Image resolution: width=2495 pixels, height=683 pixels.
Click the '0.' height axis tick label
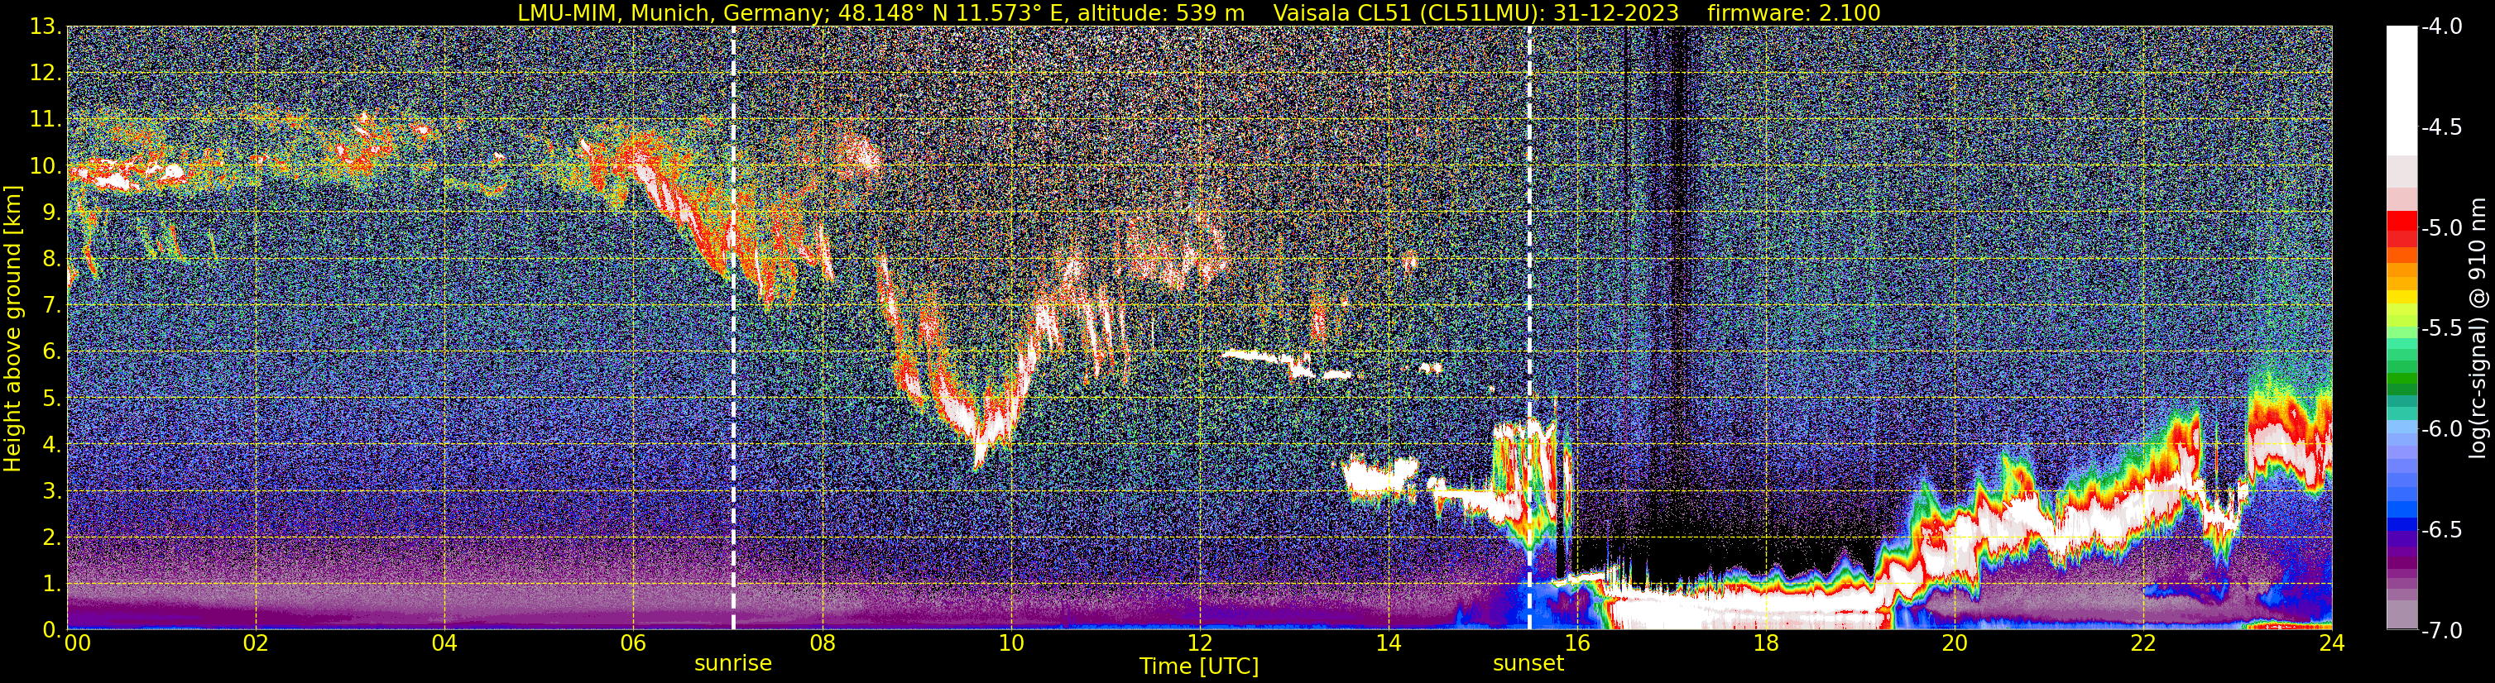click(51, 630)
